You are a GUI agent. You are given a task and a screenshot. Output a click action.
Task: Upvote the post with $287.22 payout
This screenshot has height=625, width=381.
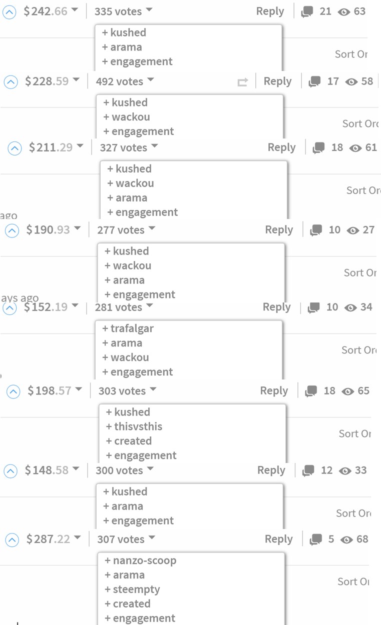point(12,540)
